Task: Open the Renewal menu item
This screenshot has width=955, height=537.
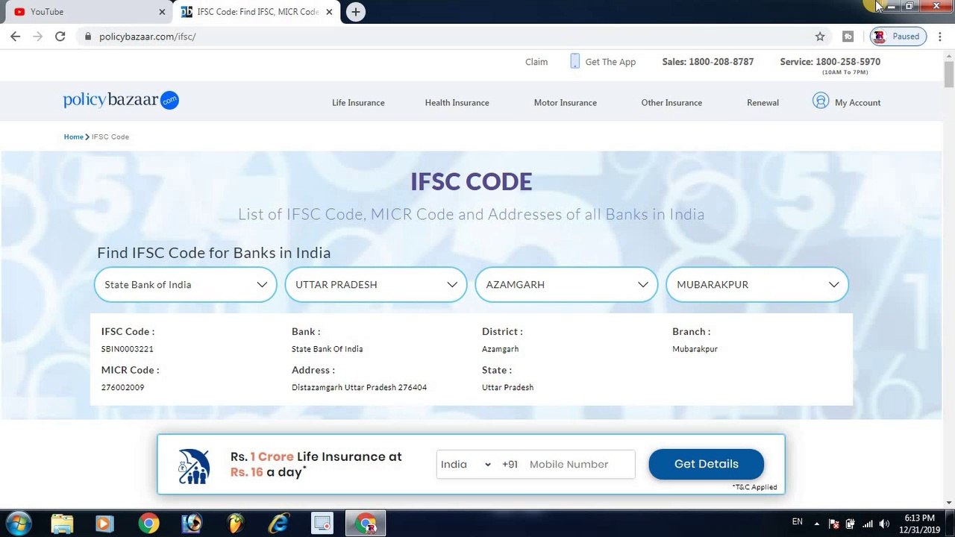Action: coord(763,103)
